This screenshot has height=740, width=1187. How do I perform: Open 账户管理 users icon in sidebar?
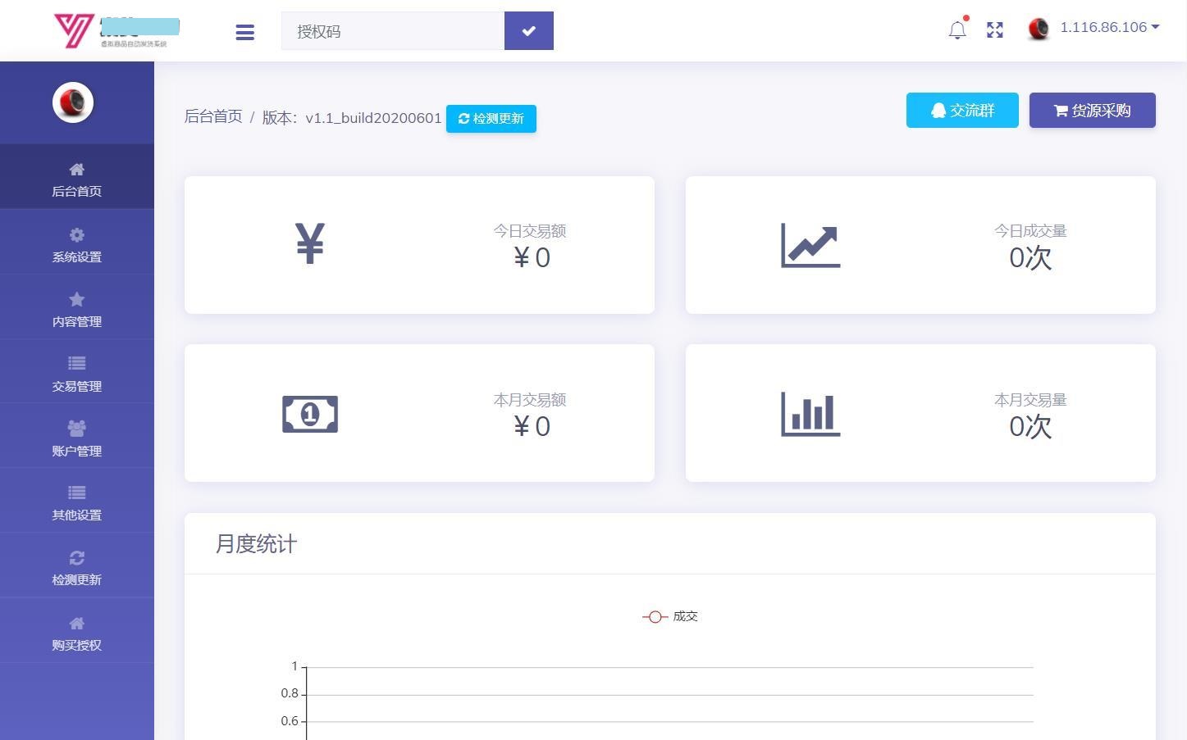(77, 429)
